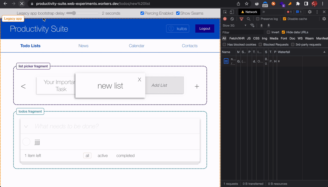328x187 pixels.
Task: Open network conditions wifi-gear icon
Action: (252, 25)
